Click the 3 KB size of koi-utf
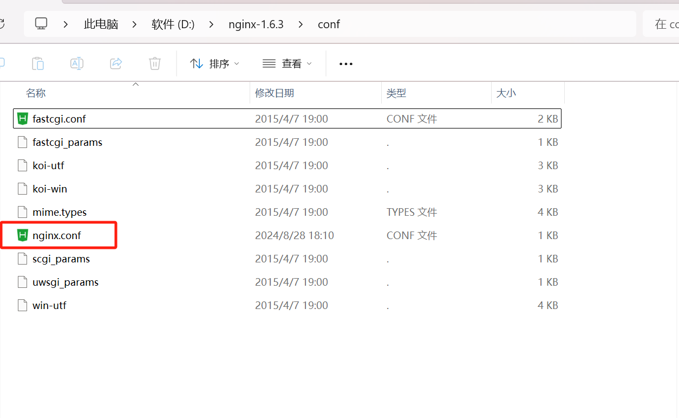 (x=548, y=165)
